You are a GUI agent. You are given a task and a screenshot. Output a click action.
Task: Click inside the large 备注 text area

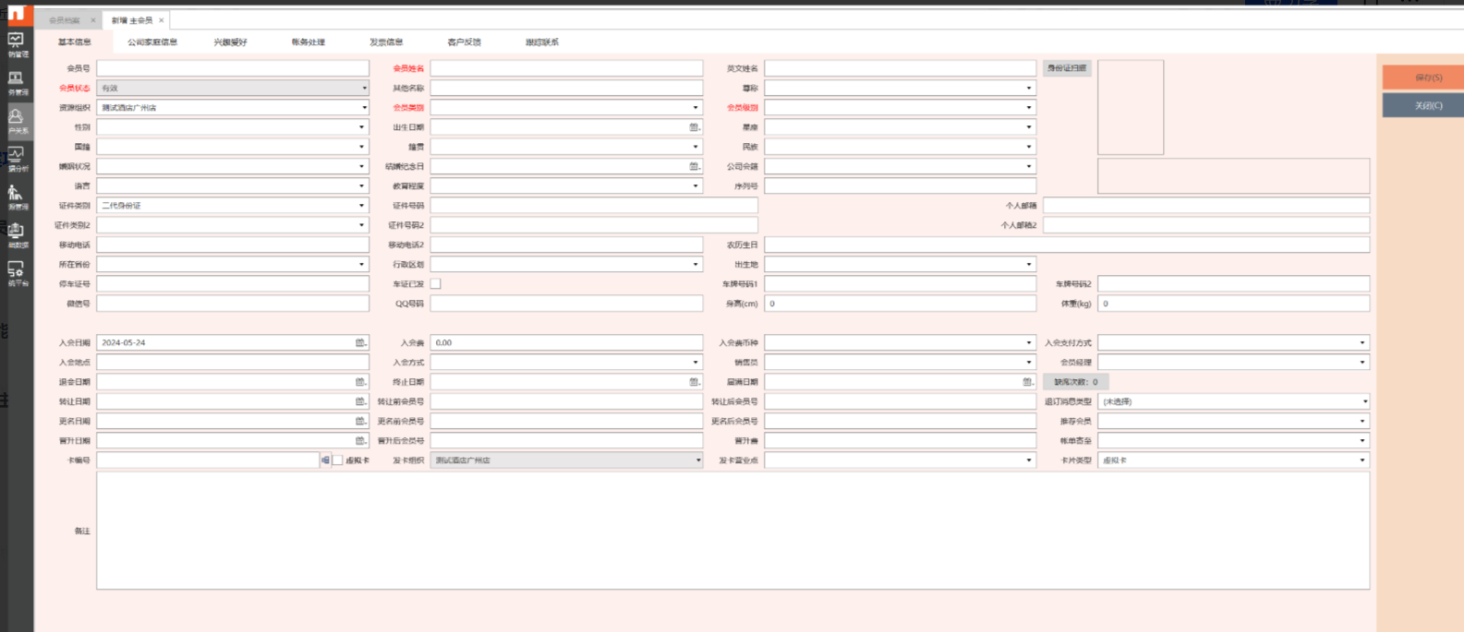tap(732, 531)
